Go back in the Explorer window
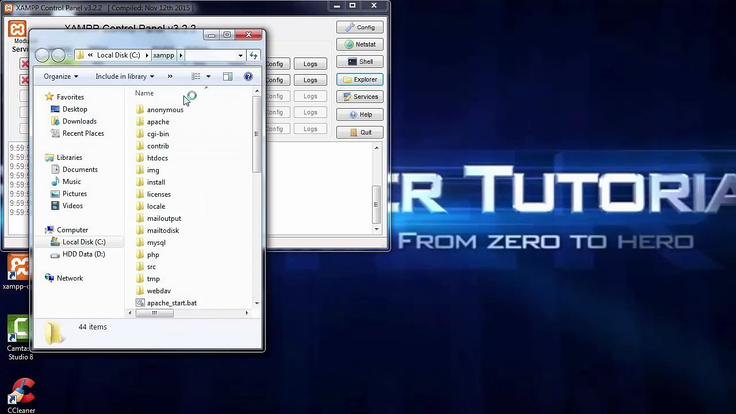 42,55
